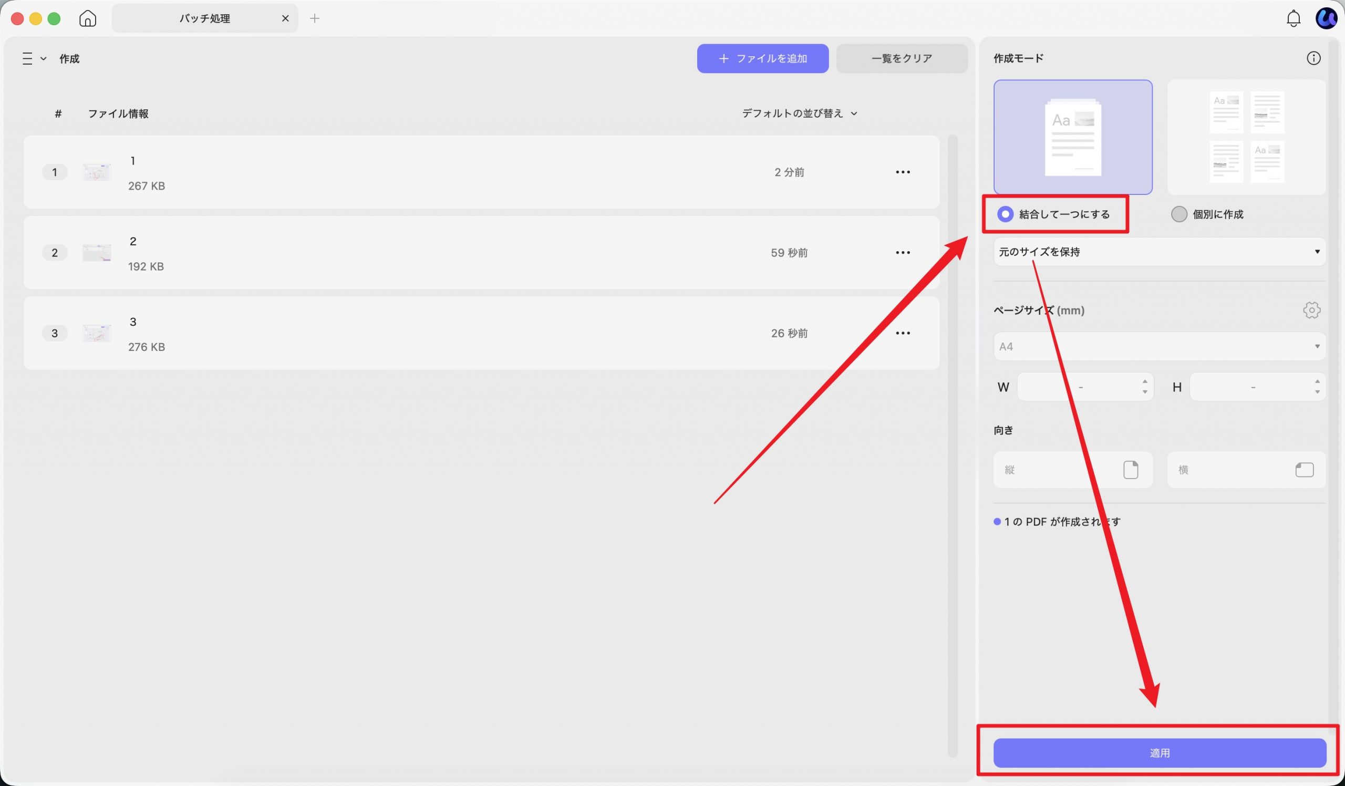Click the 26 秒前 timestamp
1345x786 pixels.
789,333
